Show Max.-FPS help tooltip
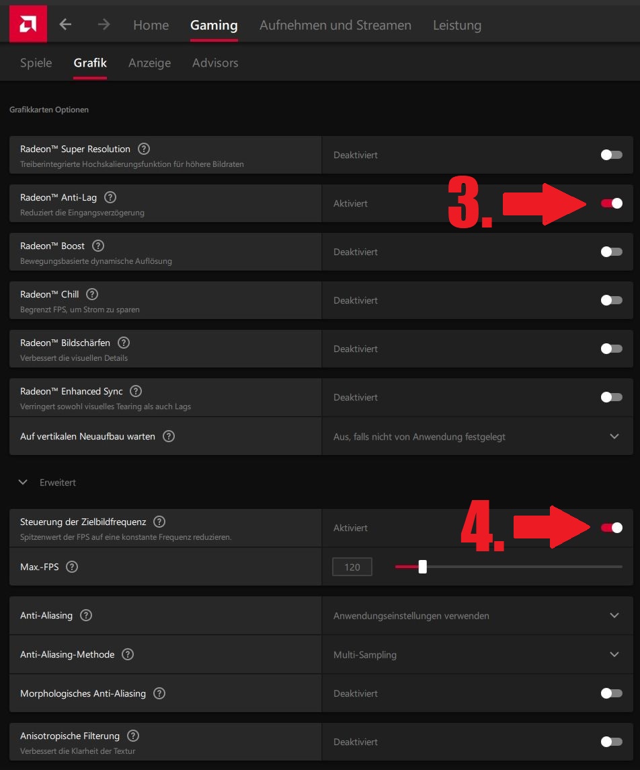640x770 pixels. (72, 567)
